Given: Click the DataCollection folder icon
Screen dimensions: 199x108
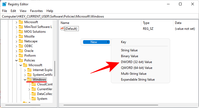Looking at the screenshot, I should (x=34, y=94).
